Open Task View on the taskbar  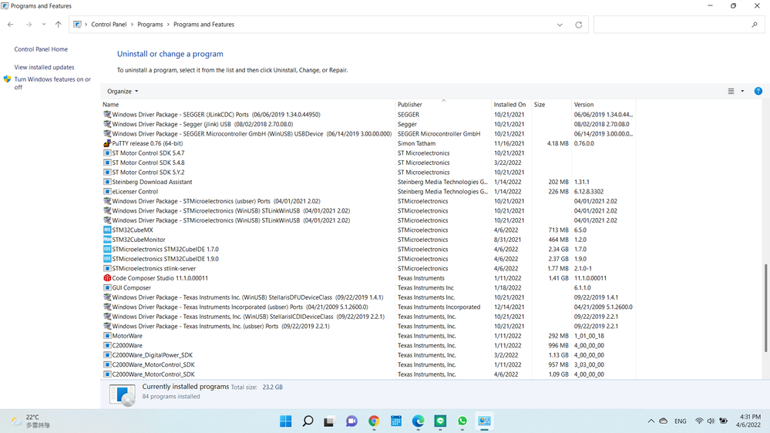click(329, 421)
